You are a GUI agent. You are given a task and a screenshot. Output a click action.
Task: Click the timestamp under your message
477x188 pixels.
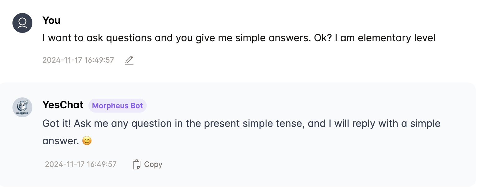pyautogui.click(x=78, y=60)
